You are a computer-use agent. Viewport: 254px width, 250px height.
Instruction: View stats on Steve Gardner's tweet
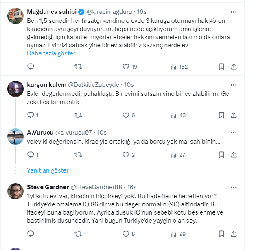pos(173,234)
